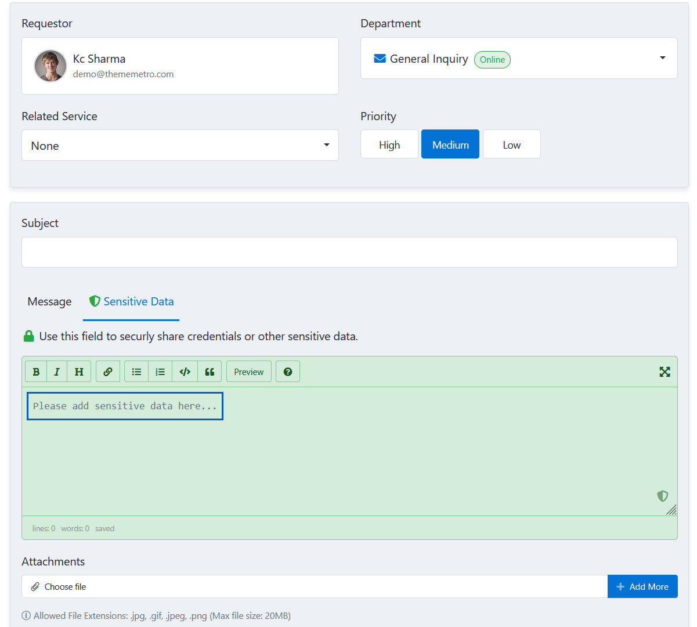This screenshot has height=627, width=697.
Task: Insert a blockquote using quote icon
Action: (x=210, y=372)
